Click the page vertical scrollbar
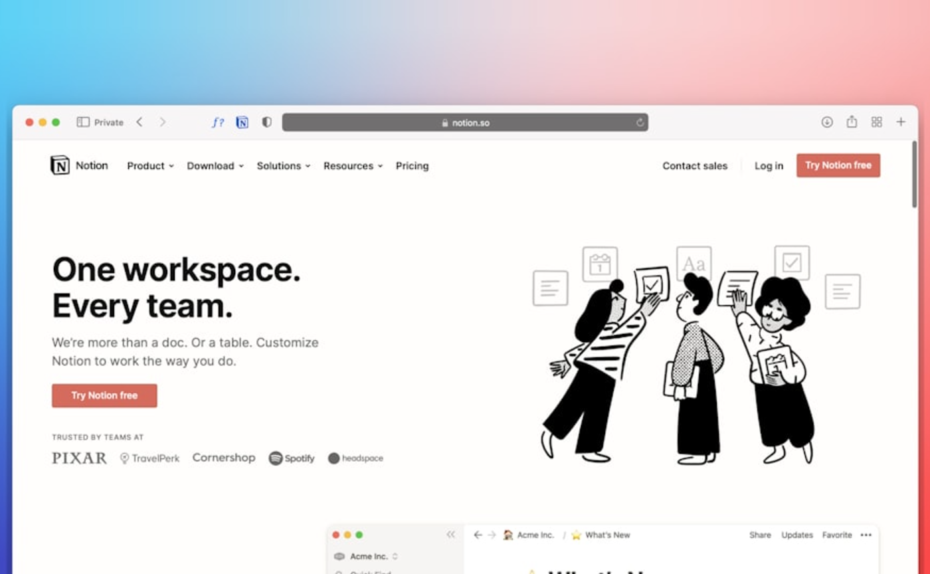This screenshot has width=930, height=574. pos(914,174)
